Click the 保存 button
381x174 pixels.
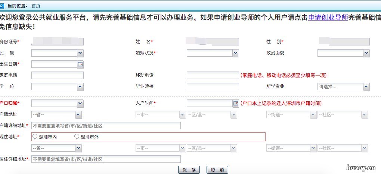[x=189, y=170]
